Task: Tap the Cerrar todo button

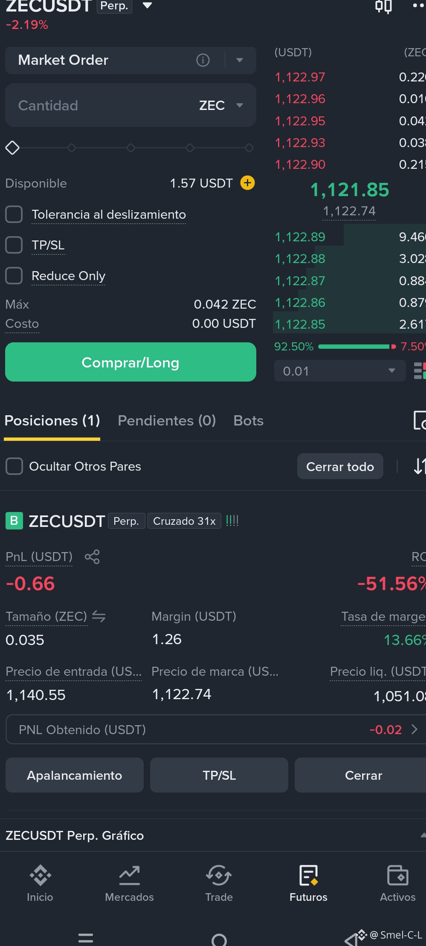Action: coord(340,466)
